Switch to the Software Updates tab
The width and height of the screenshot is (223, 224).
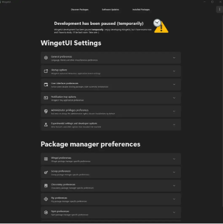pyautogui.click(x=110, y=10)
